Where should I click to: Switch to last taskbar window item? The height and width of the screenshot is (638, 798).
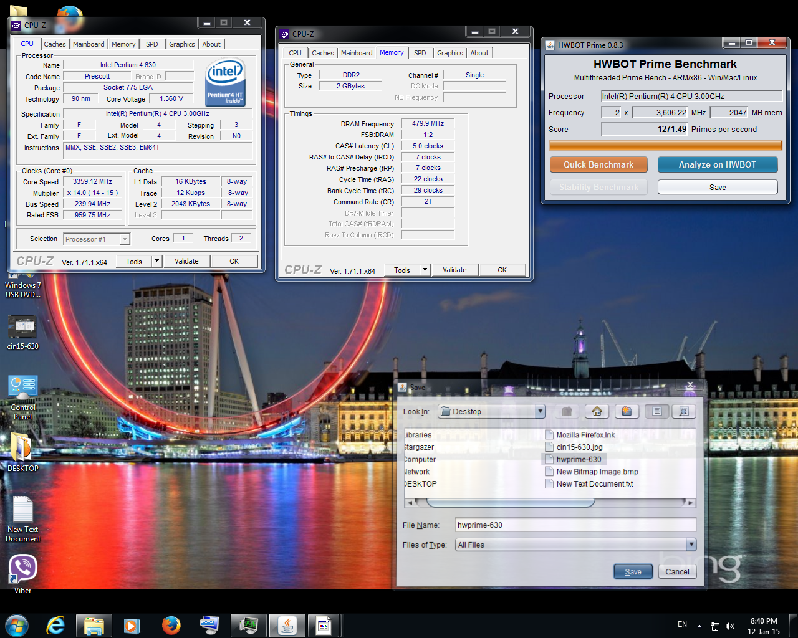[324, 626]
